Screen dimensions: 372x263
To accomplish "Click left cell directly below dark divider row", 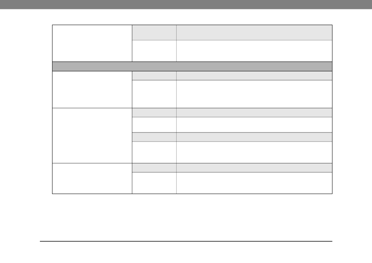I will pos(92,89).
